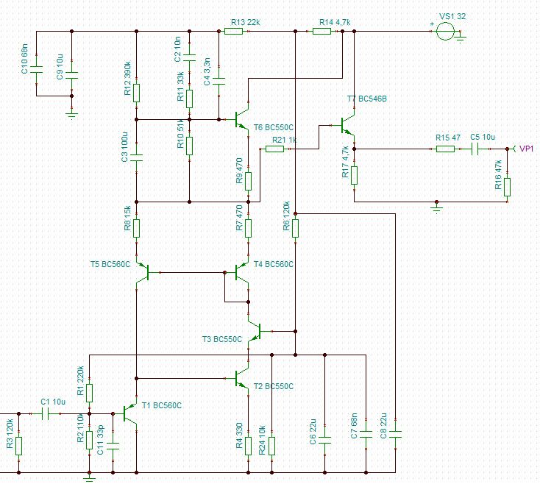Select resistor R24 10k symbol
This screenshot has width=540, height=484.
pyautogui.click(x=271, y=446)
